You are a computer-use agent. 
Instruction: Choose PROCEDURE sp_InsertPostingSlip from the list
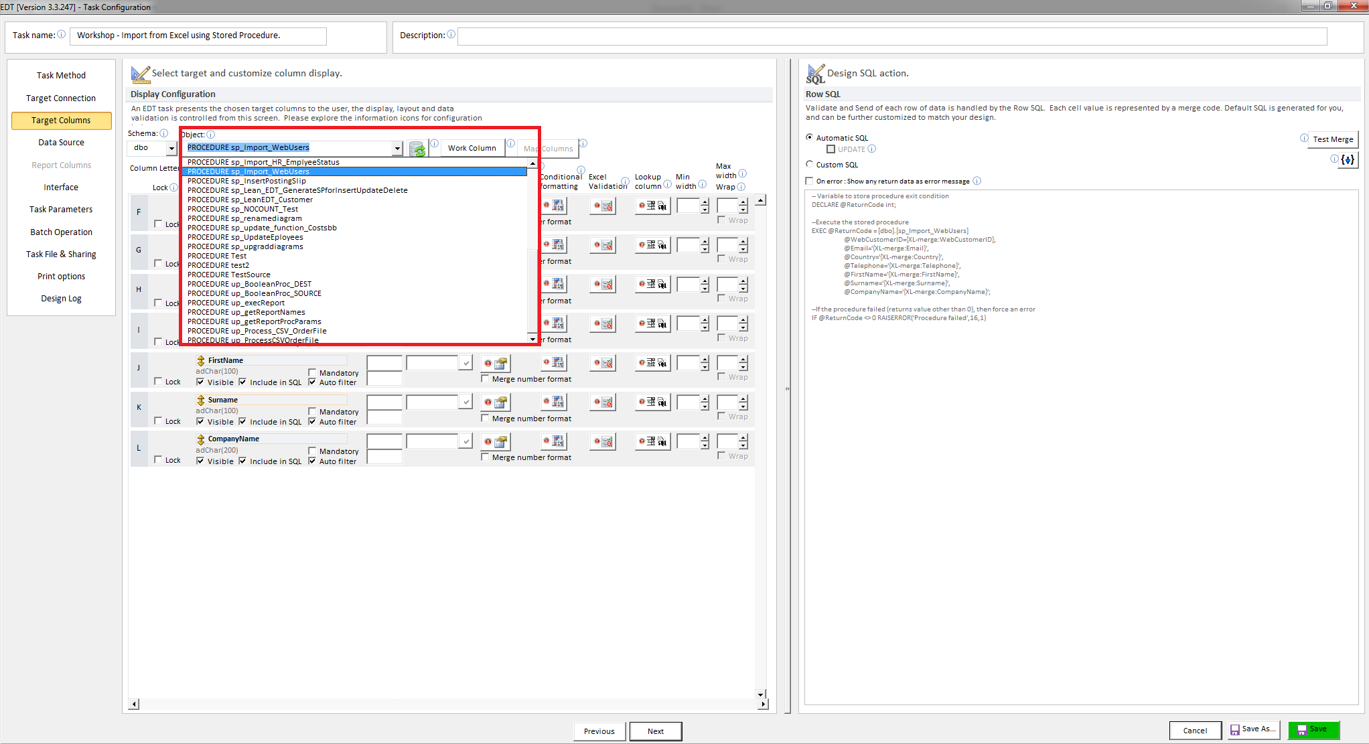[x=246, y=181]
